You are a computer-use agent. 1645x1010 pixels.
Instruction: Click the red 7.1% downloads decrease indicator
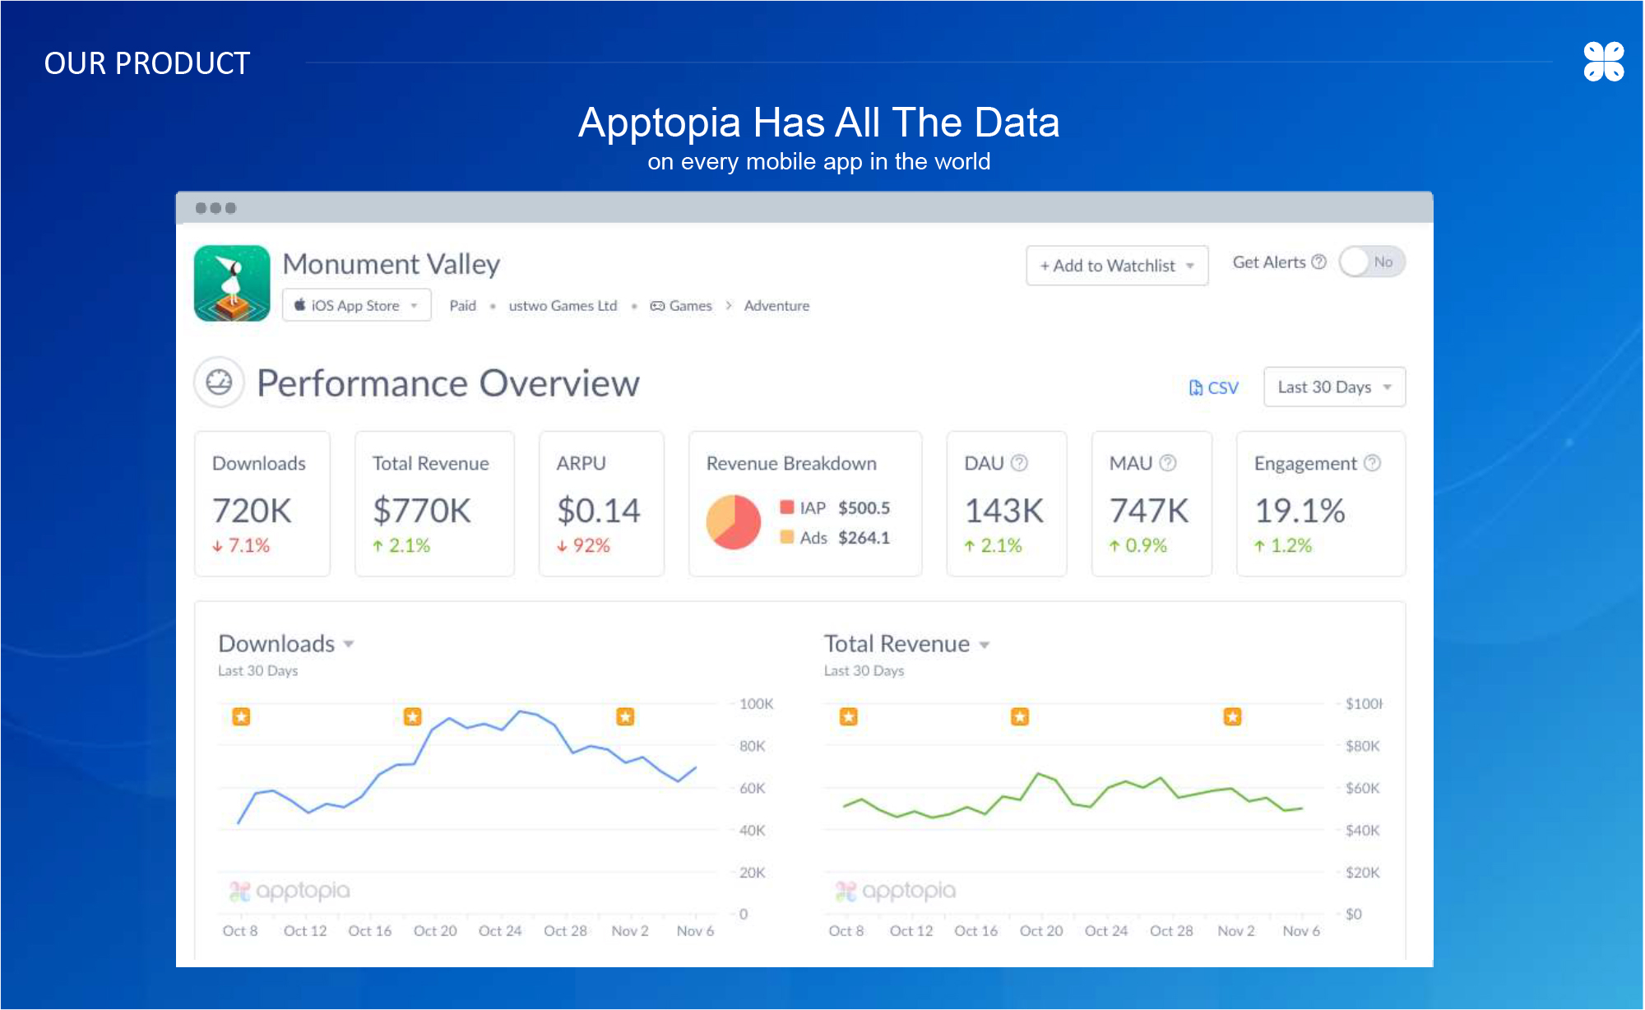coord(241,545)
